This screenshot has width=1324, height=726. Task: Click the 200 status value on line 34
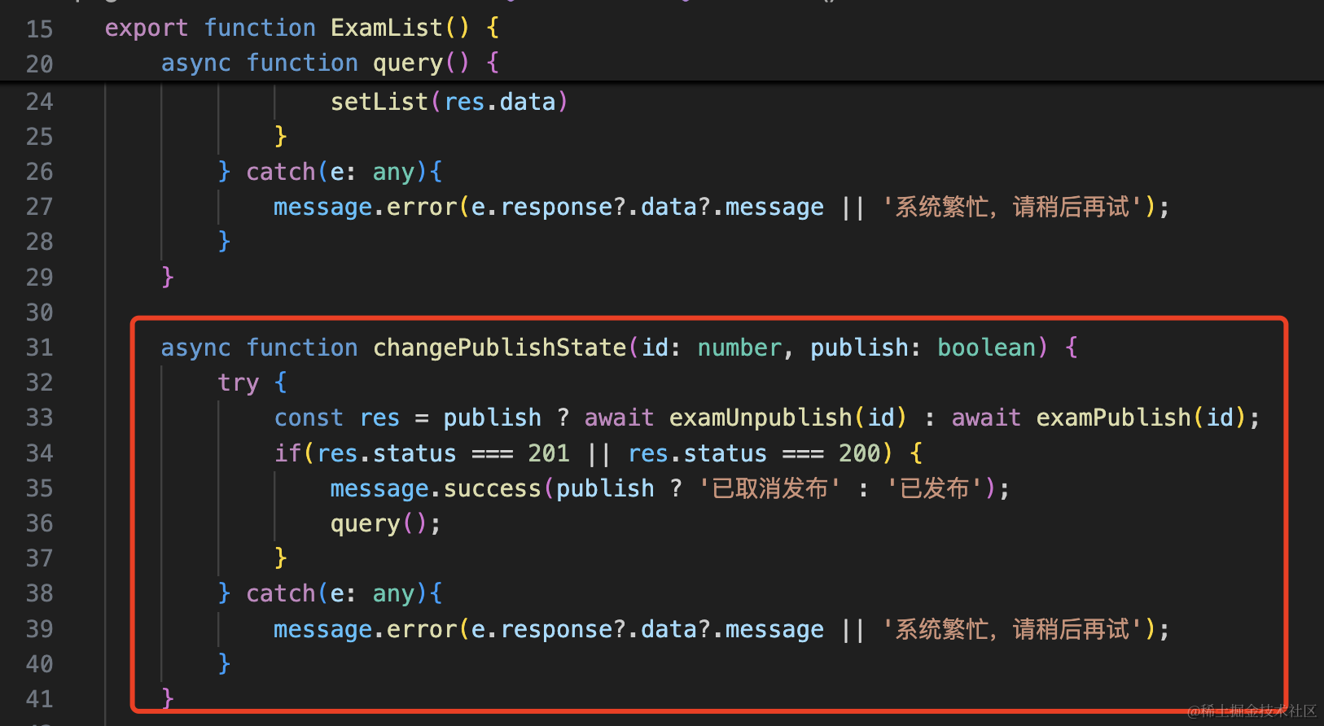[860, 453]
